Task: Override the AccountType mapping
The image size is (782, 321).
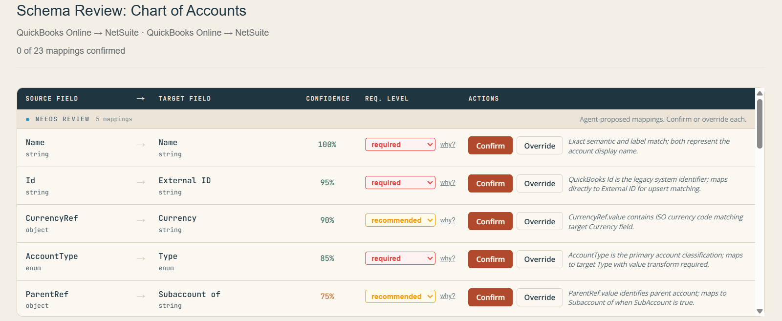Action: tap(540, 259)
